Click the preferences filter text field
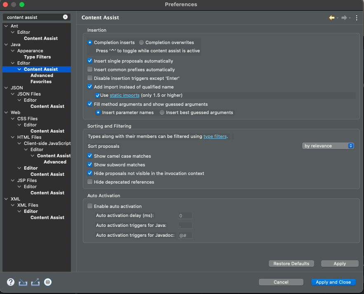This screenshot has height=294, width=364. [x=34, y=17]
